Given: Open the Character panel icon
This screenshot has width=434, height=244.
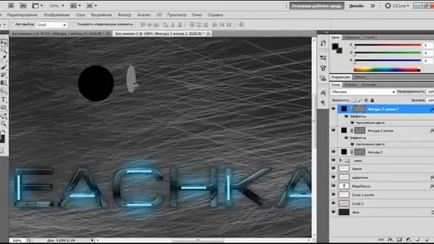Looking at the screenshot, I should coord(323,93).
